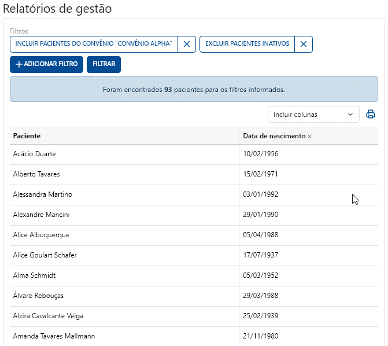Remove the Data de nascimento column
This screenshot has width=388, height=346.
point(309,136)
